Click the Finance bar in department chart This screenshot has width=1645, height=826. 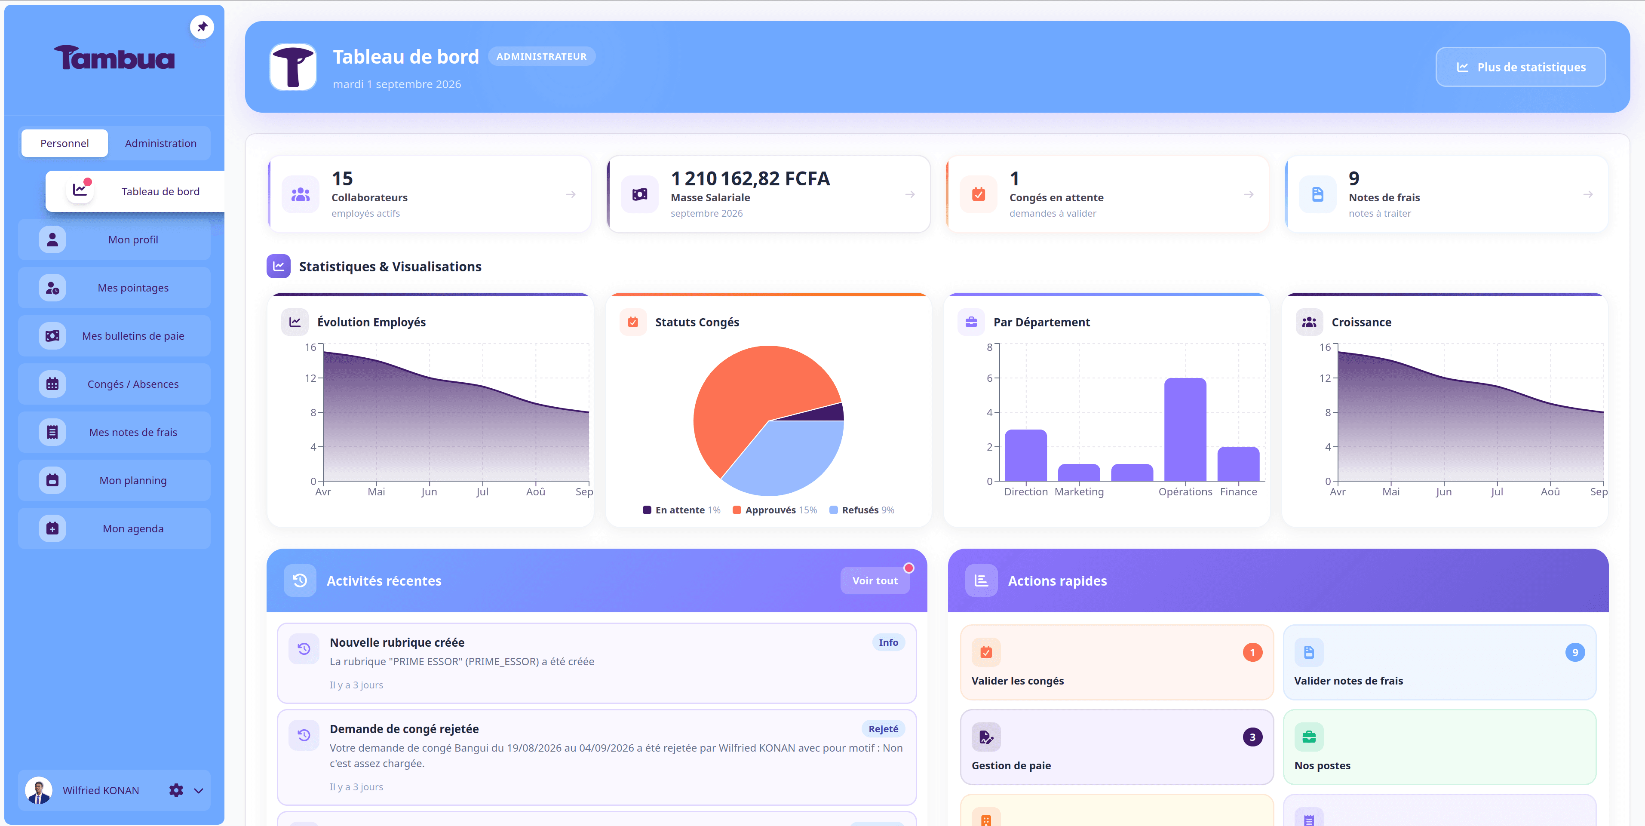(x=1238, y=464)
